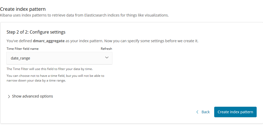The image size is (263, 129).
Task: Expand Show advanced options
Action: click(x=30, y=96)
